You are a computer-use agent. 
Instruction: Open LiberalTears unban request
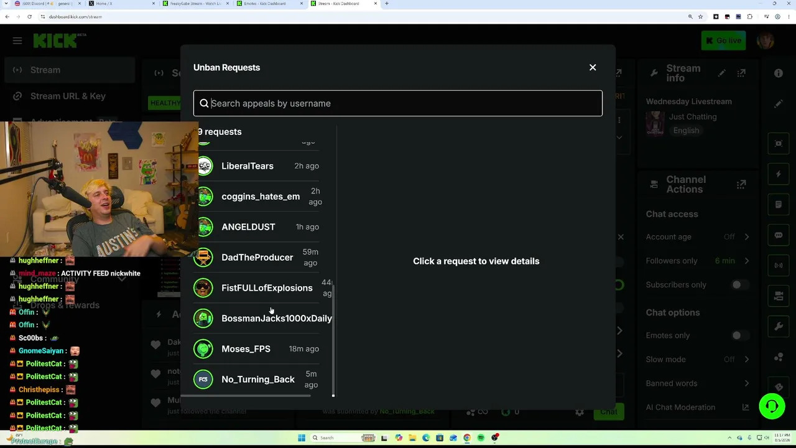pos(256,166)
